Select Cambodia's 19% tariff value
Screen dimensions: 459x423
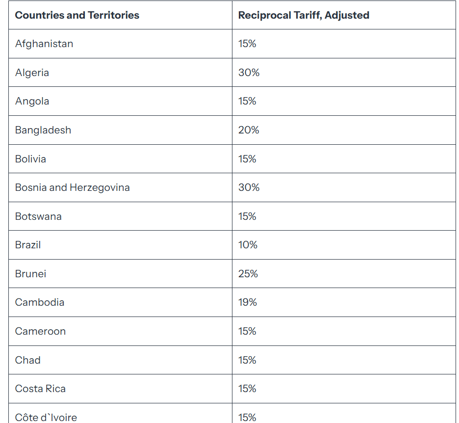click(x=248, y=302)
